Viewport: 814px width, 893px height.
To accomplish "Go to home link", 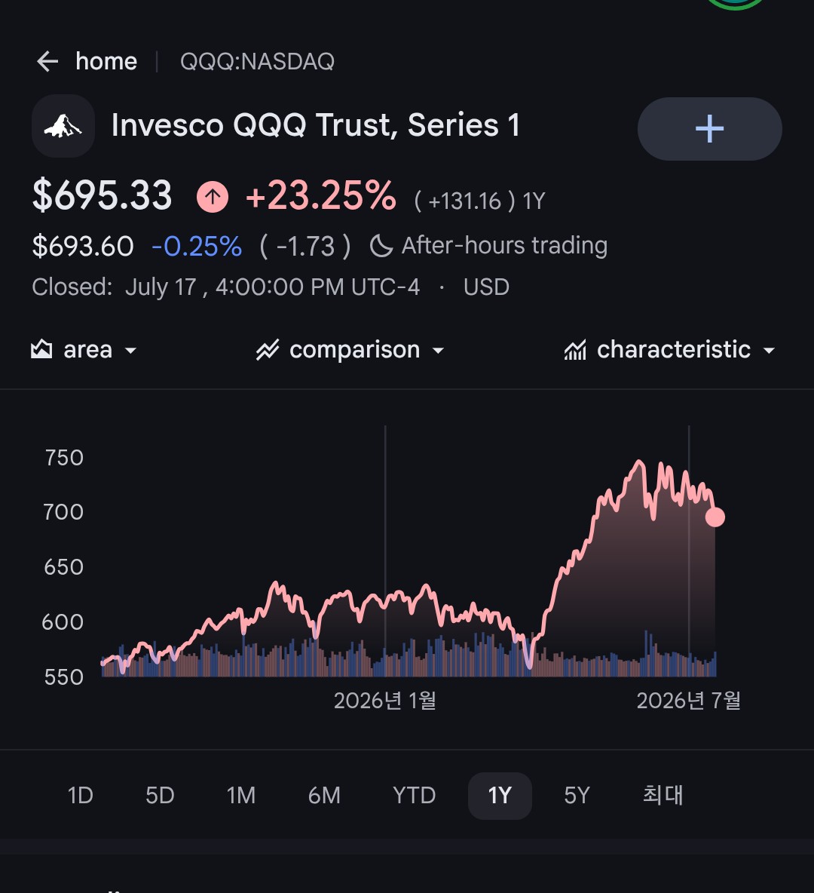I will coord(106,62).
